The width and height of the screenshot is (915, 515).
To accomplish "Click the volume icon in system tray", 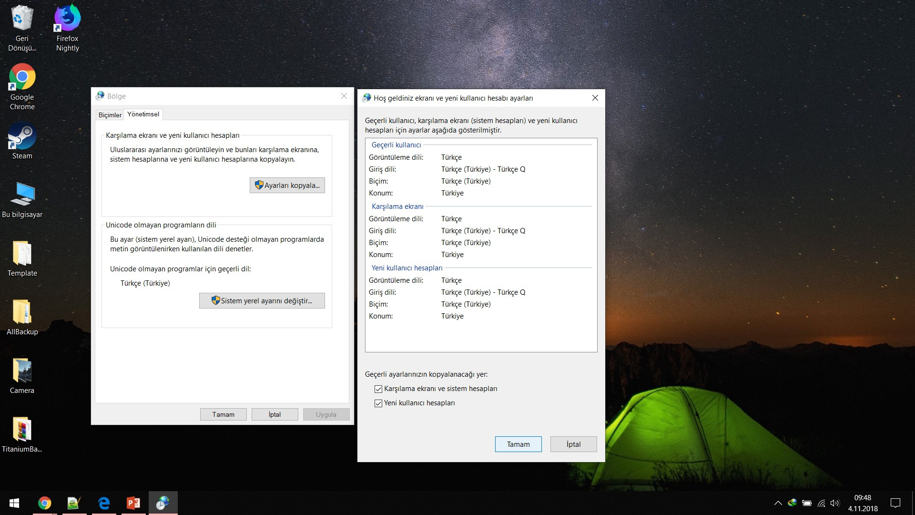I will [x=834, y=503].
